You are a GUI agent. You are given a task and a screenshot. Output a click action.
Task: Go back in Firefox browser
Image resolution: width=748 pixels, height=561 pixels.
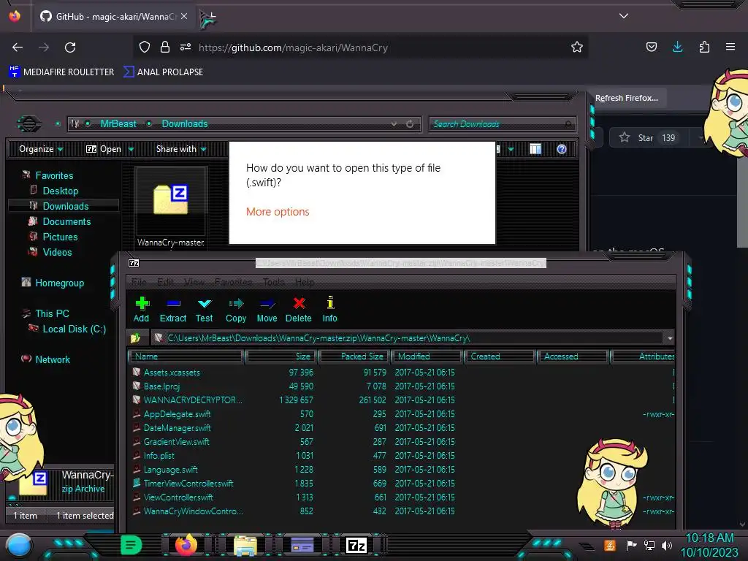click(18, 47)
